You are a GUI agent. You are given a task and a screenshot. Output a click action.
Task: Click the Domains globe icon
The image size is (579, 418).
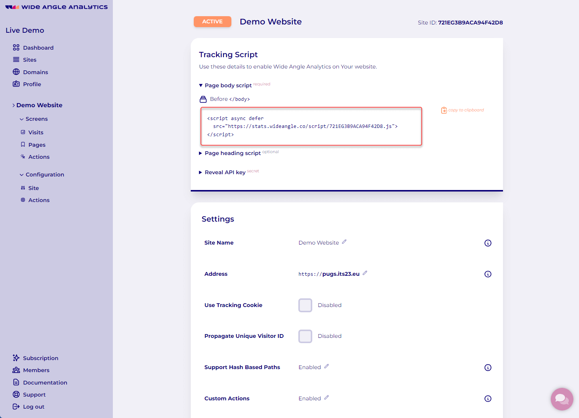tap(16, 72)
